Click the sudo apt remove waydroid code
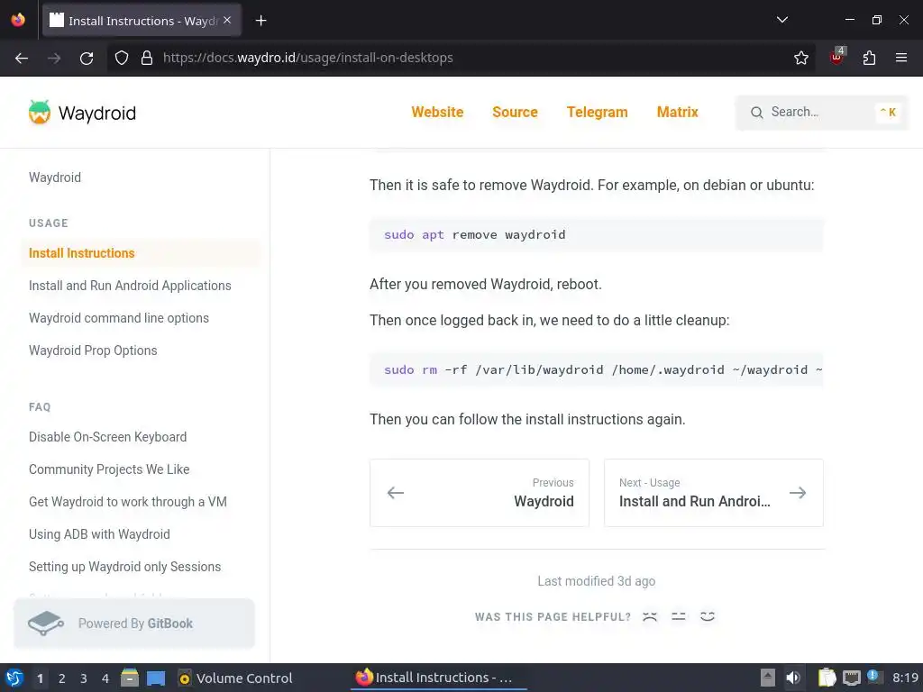 pyautogui.click(x=597, y=235)
